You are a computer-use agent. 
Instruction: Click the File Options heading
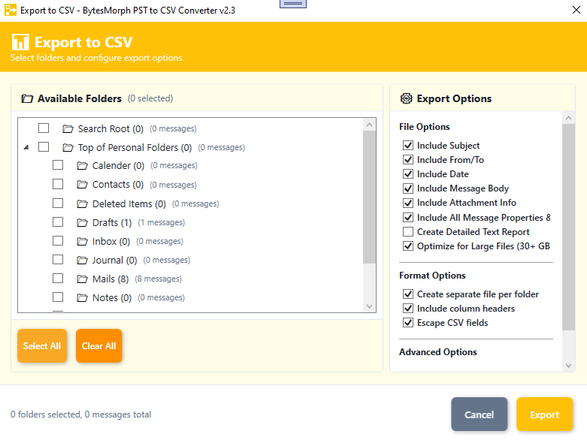pos(424,127)
